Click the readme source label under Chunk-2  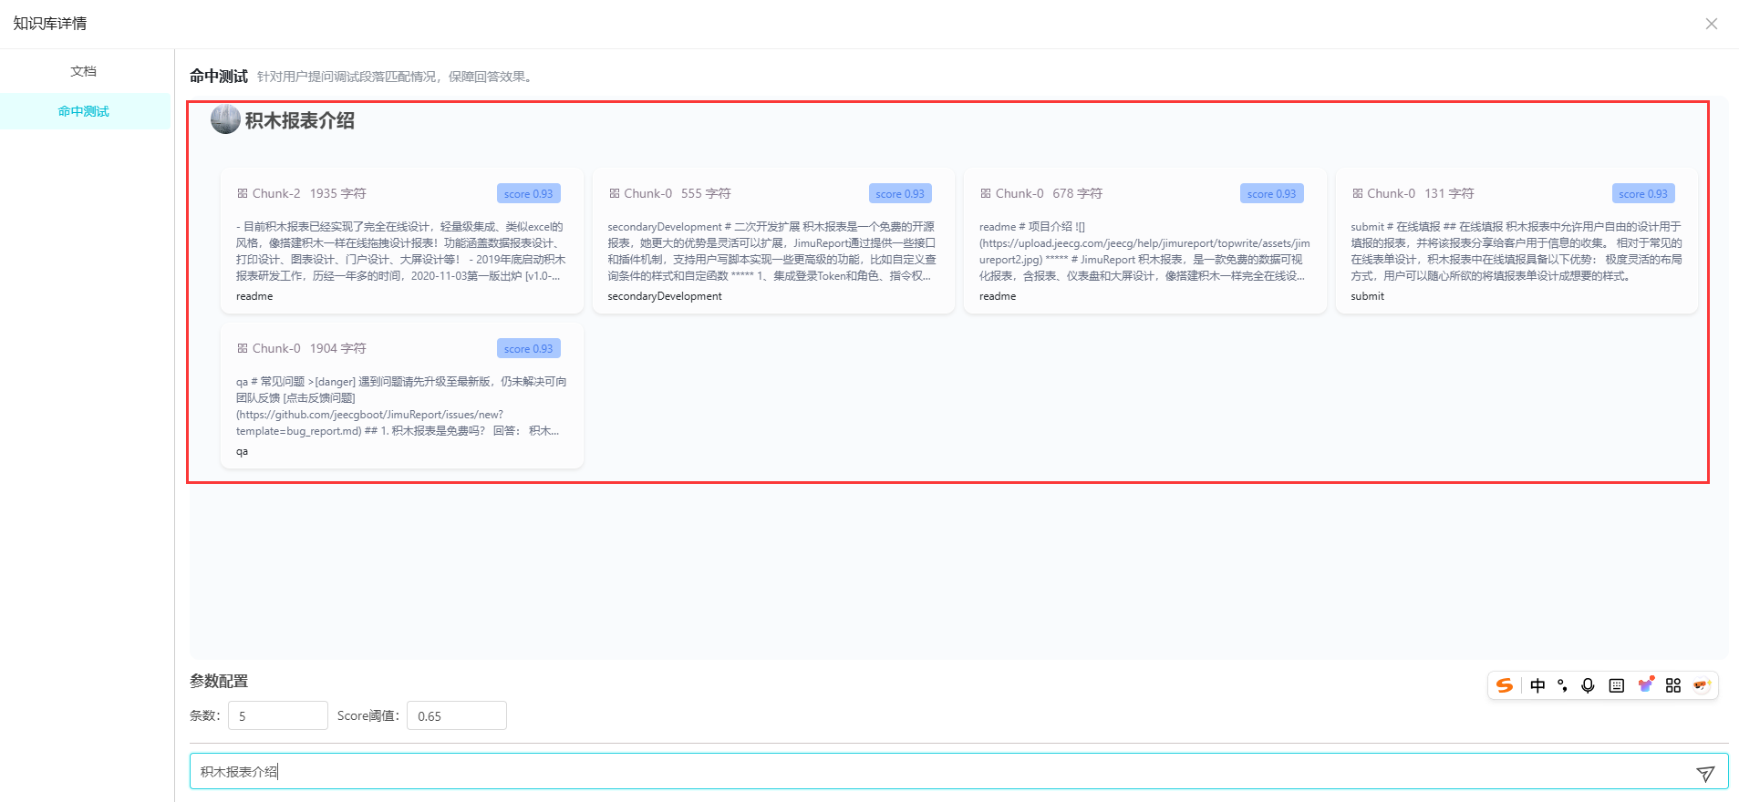point(254,296)
